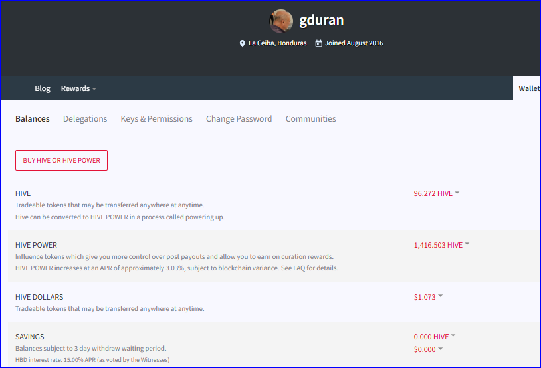This screenshot has height=368, width=541.
Task: Expand the Rewards dropdown menu
Action: pos(78,88)
